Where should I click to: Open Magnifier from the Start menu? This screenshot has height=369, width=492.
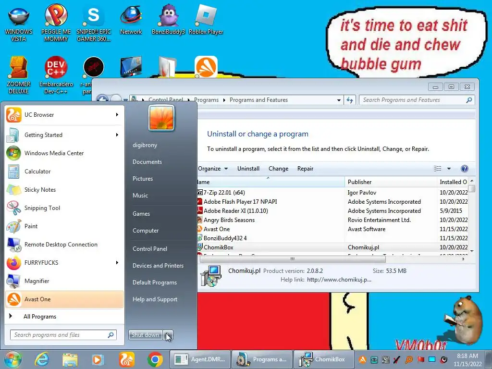(64, 281)
